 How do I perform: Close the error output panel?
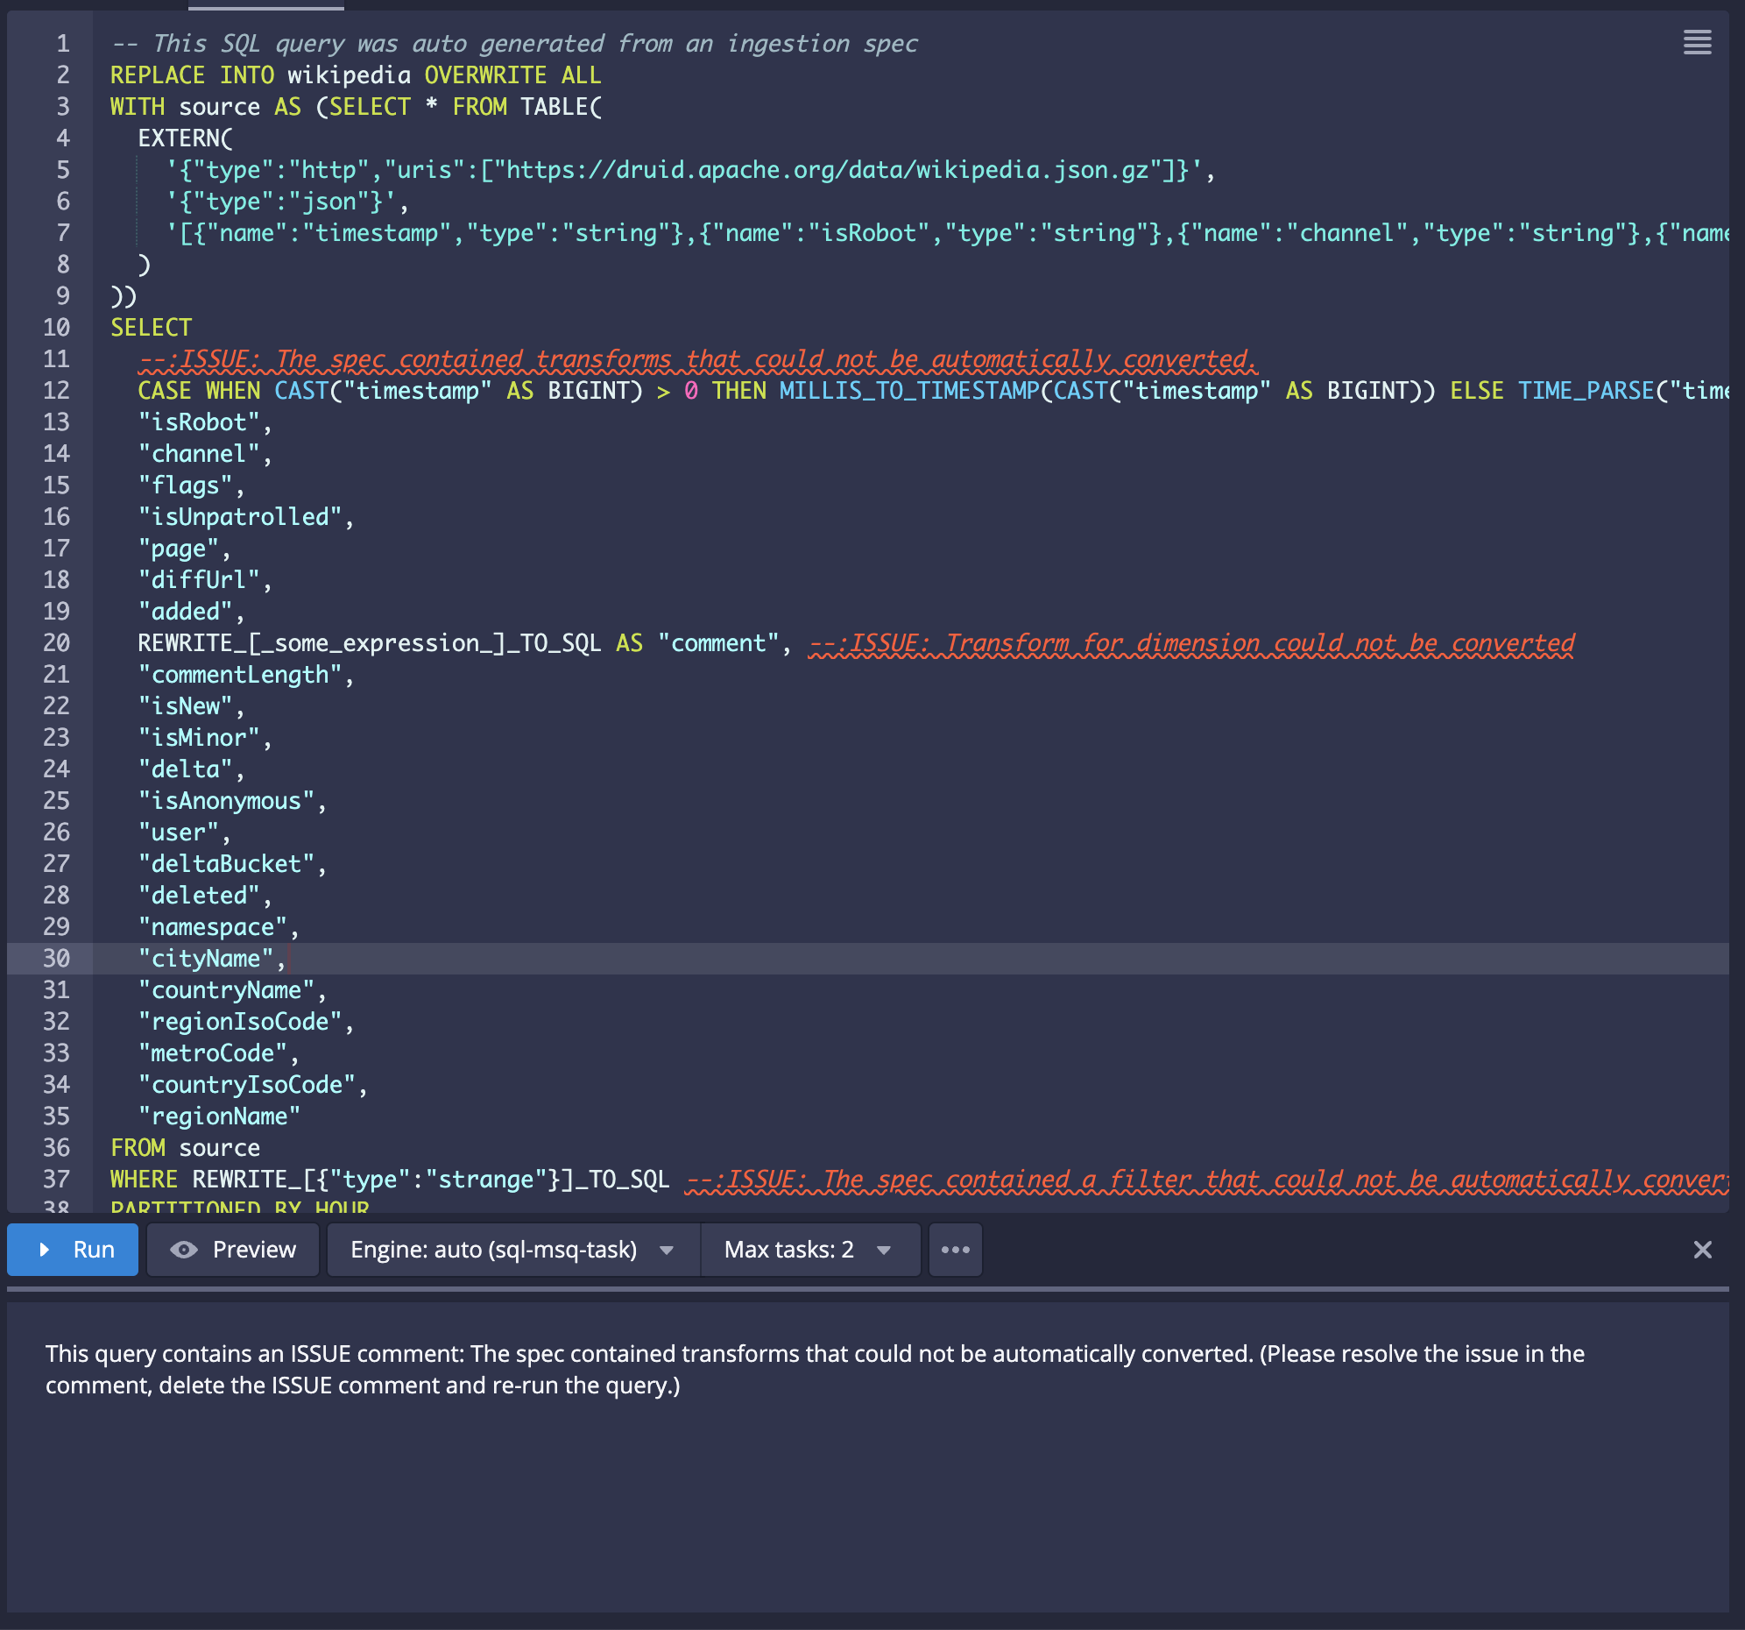(1701, 1249)
